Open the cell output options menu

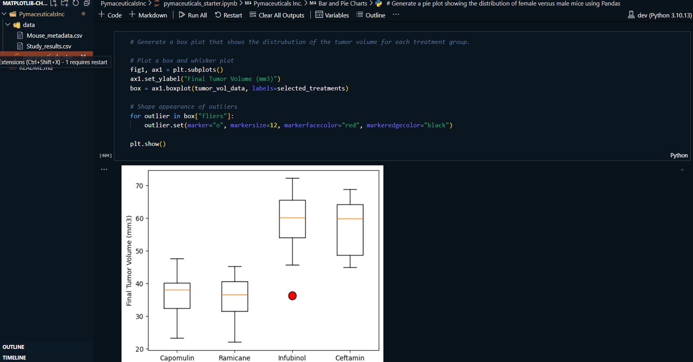pos(104,169)
